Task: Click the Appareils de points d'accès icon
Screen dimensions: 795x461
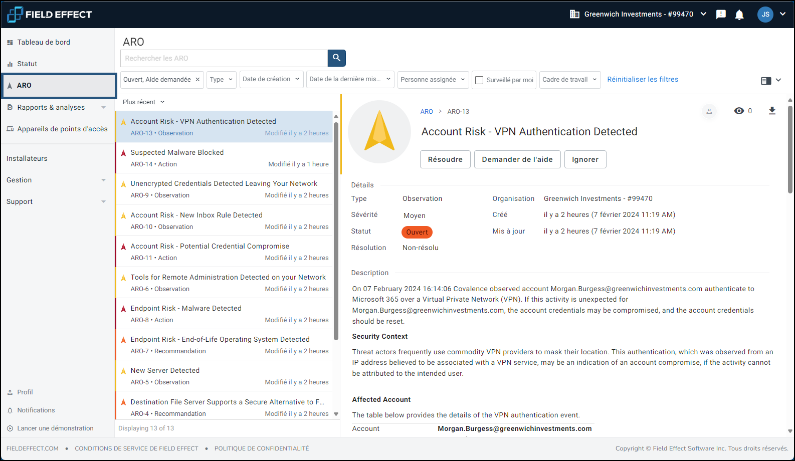Action: tap(10, 129)
